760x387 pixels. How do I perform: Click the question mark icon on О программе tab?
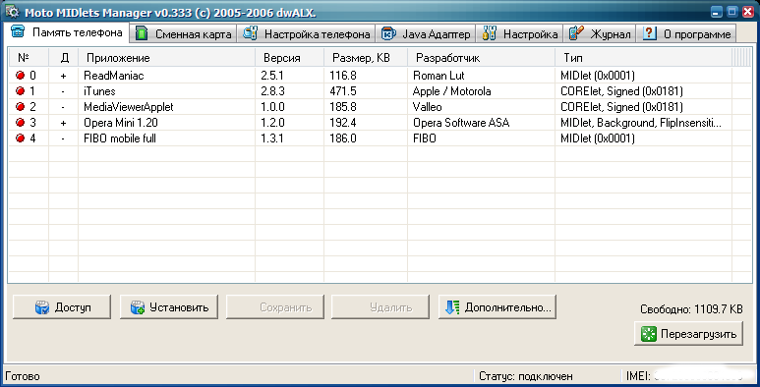650,34
